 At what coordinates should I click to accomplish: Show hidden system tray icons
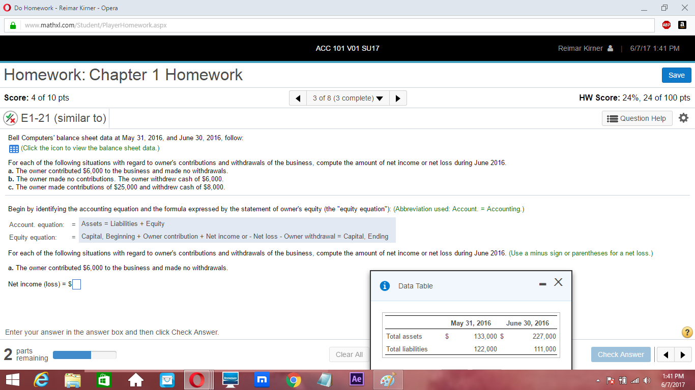tap(597, 380)
